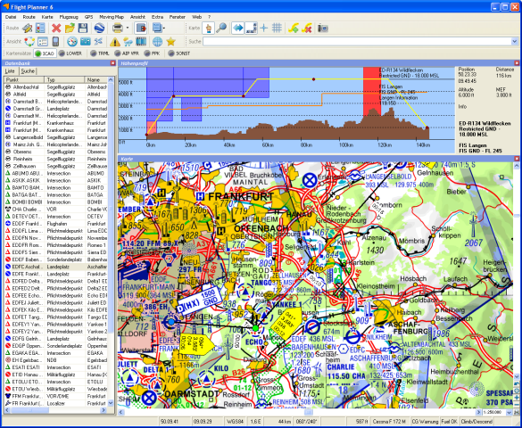The width and height of the screenshot is (522, 428).
Task: Click the Ansicht form list icon
Action: [x=43, y=42]
